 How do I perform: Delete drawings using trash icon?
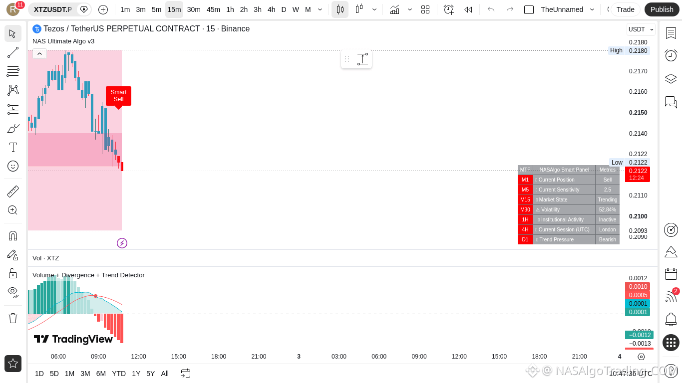13,318
